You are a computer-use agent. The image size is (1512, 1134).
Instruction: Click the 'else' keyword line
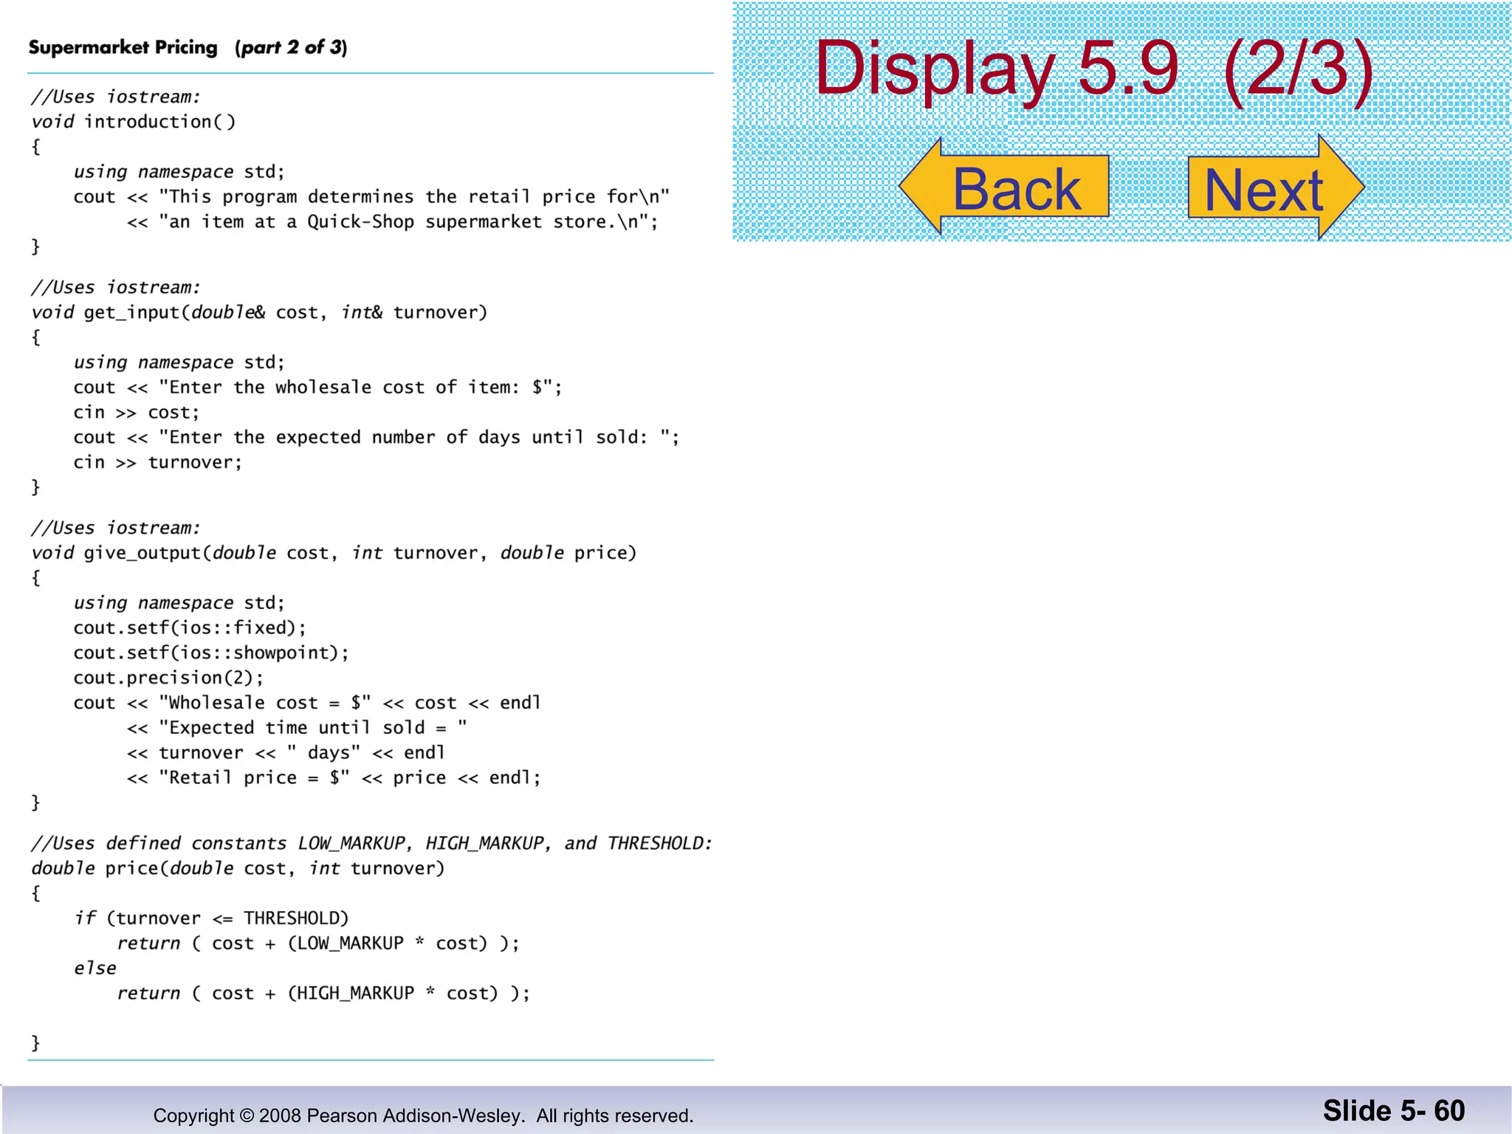(x=95, y=969)
